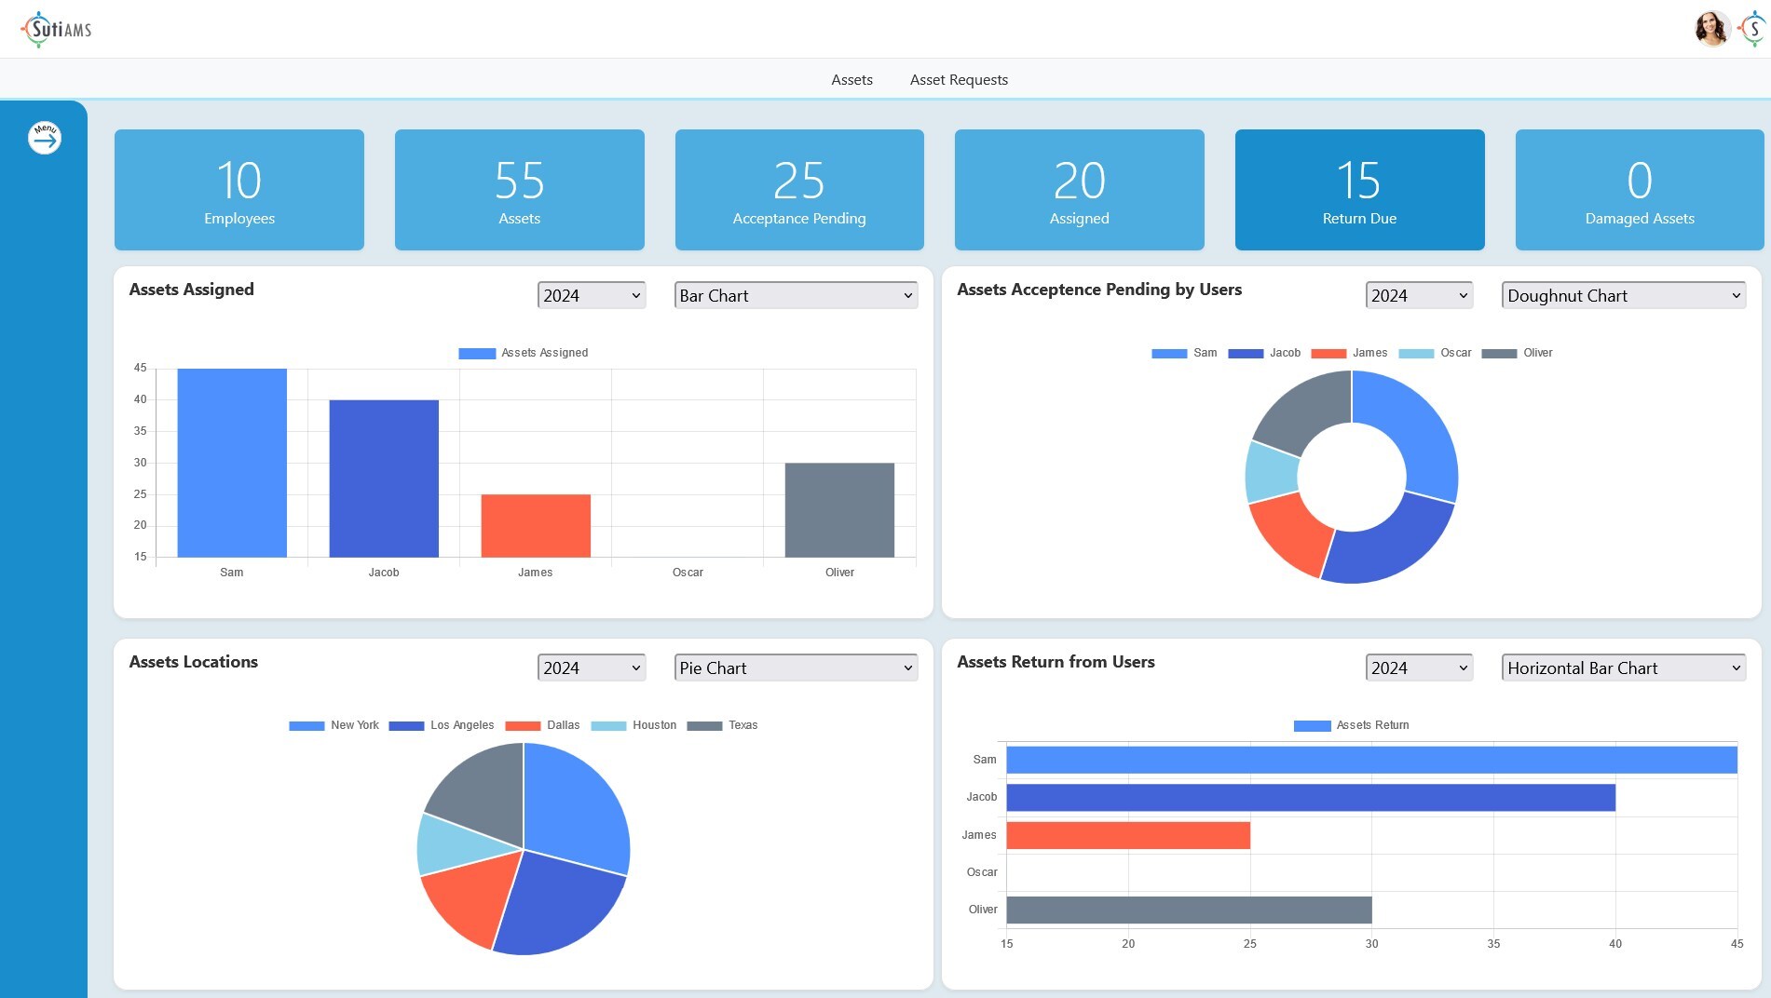Image resolution: width=1771 pixels, height=998 pixels.
Task: Click 'Assets Locations' panel title
Action: click(194, 662)
